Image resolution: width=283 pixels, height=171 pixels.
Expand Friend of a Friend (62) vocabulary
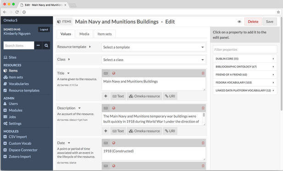pos(245,75)
